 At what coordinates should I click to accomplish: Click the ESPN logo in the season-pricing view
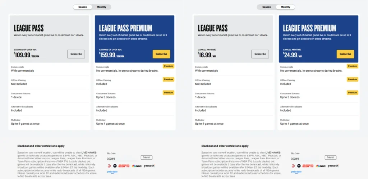tap(124, 166)
